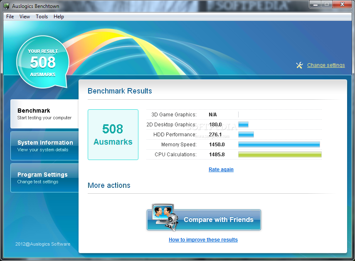The width and height of the screenshot is (355, 261).
Task: Select the 276.1 HDD Performance value
Action: (x=215, y=135)
